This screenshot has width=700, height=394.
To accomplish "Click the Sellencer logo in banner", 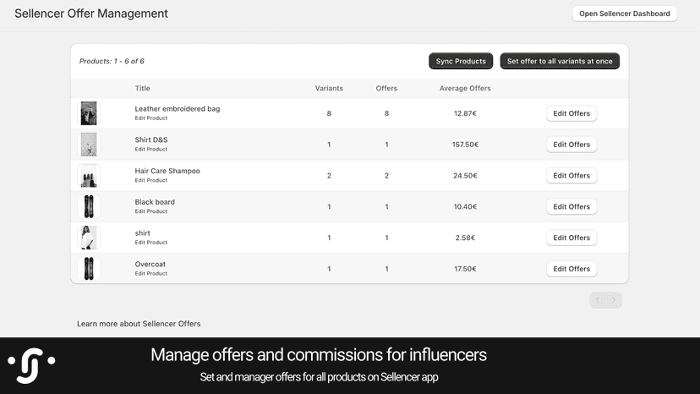I will (x=31, y=365).
